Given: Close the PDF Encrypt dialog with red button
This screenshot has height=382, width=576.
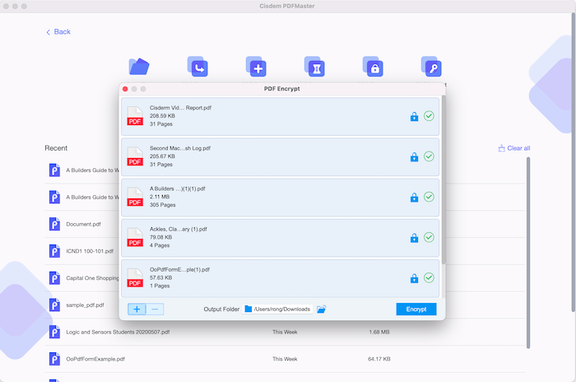Looking at the screenshot, I should click(x=125, y=89).
